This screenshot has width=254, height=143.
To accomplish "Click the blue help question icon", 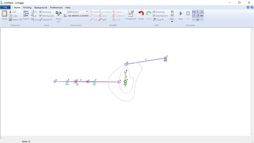I will click(x=252, y=7).
